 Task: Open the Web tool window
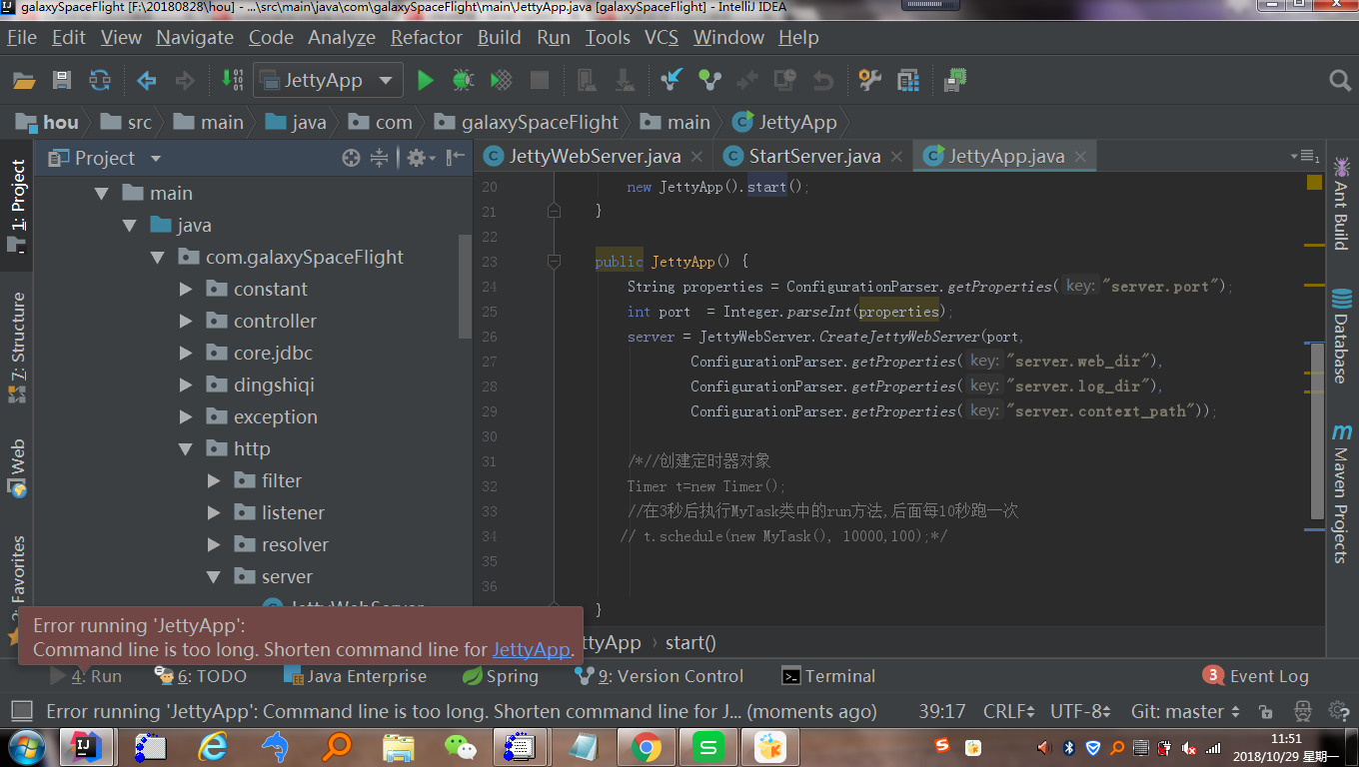(17, 467)
